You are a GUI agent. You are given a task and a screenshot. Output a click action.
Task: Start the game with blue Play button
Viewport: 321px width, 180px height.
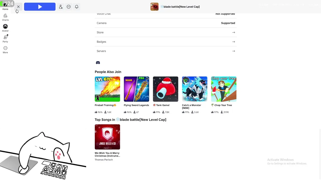pos(40,7)
